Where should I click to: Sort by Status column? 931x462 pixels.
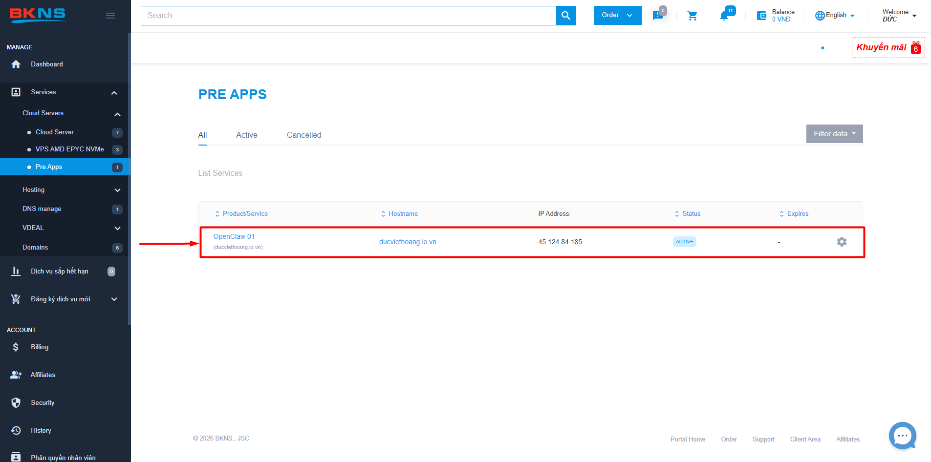[688, 214]
